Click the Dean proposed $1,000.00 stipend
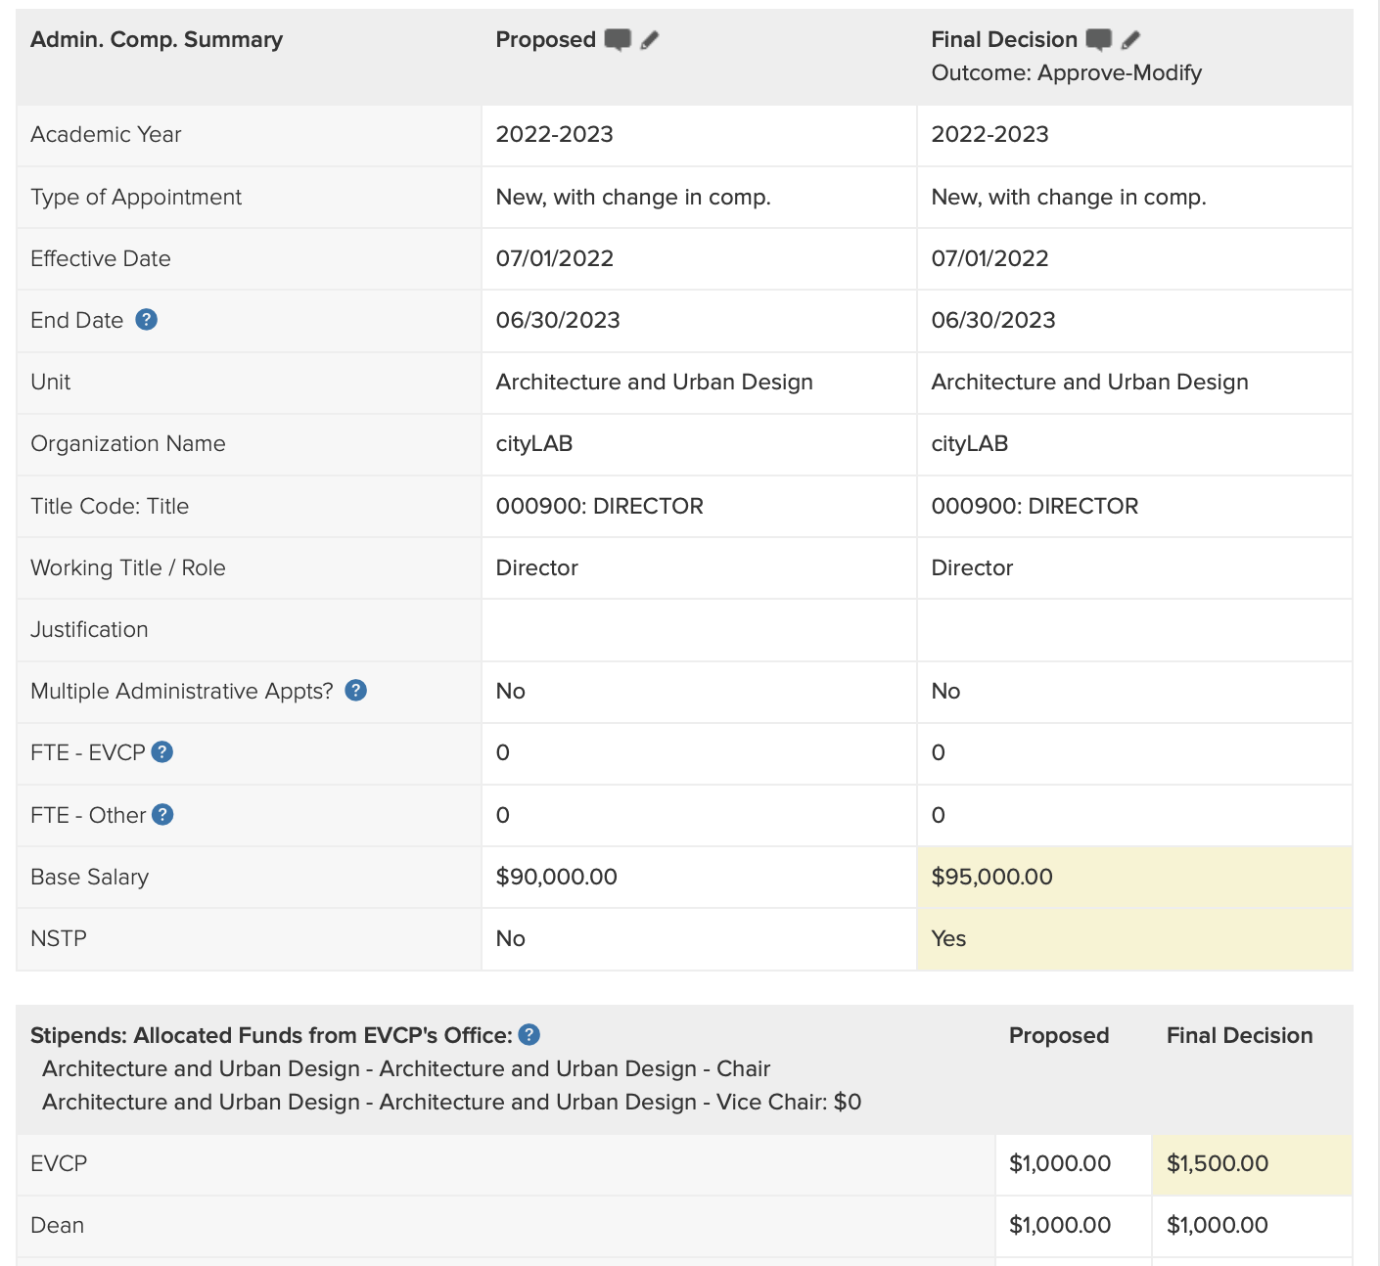 click(x=1060, y=1225)
